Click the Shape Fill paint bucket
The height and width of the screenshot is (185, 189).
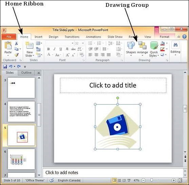pos(163,43)
